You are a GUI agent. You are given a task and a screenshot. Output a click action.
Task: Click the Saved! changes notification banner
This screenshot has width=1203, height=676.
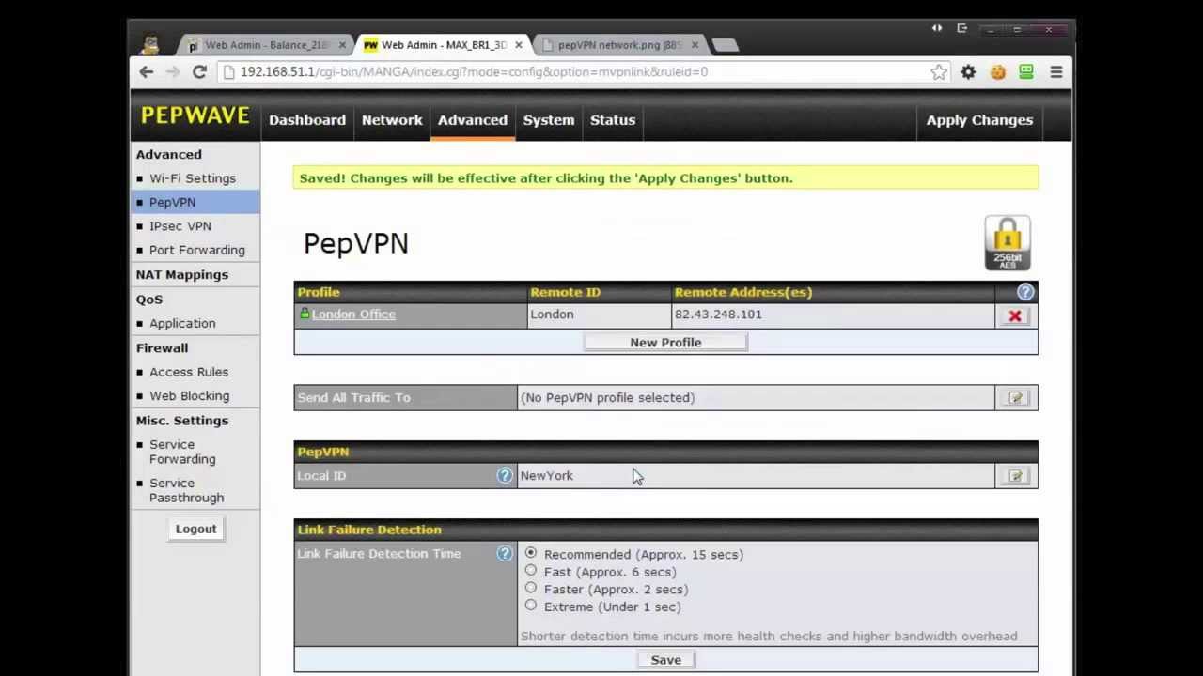665,178
